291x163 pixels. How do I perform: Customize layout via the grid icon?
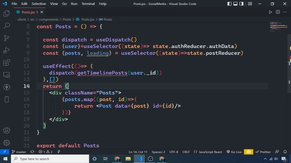pyautogui.click(x=250, y=4)
